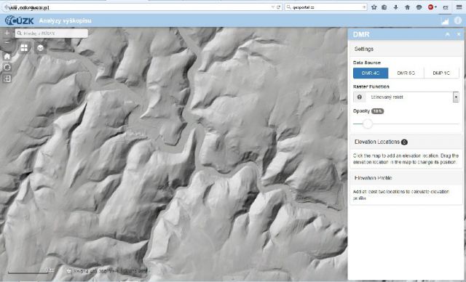The width and height of the screenshot is (466, 282).
Task: Adjust the Opacity slider handle
Action: [x=367, y=124]
